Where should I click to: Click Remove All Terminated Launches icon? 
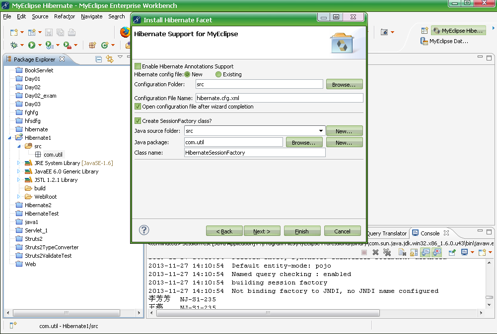(x=387, y=252)
